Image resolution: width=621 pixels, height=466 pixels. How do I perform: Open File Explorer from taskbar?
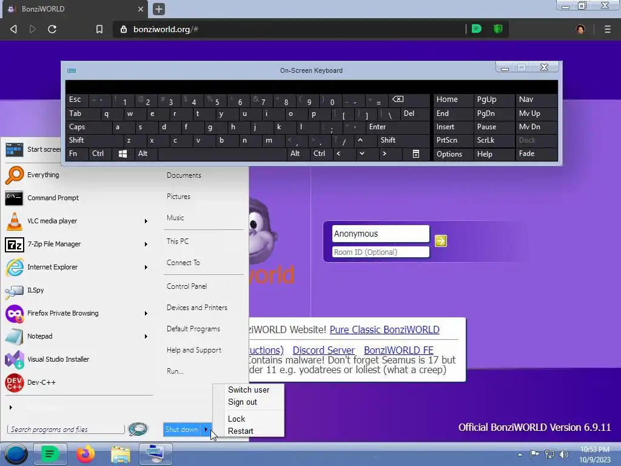(x=121, y=454)
